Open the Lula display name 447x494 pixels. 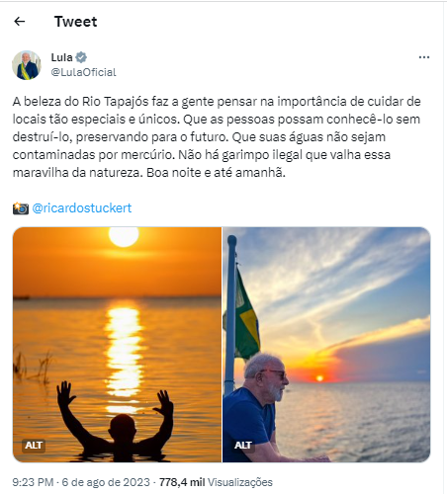click(61, 57)
